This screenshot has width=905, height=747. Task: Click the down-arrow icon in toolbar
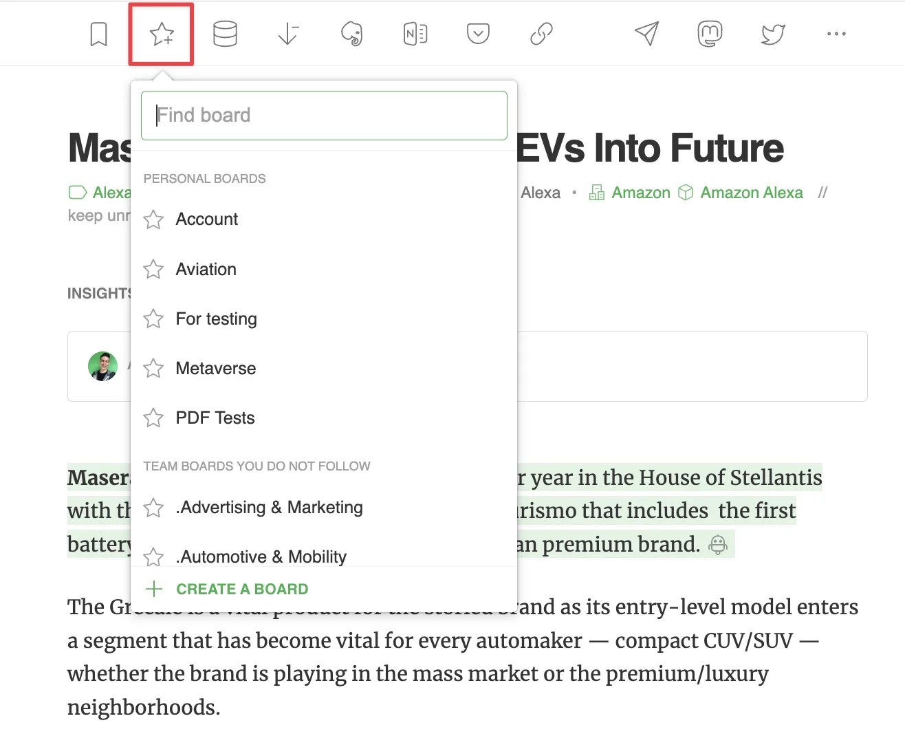(288, 34)
